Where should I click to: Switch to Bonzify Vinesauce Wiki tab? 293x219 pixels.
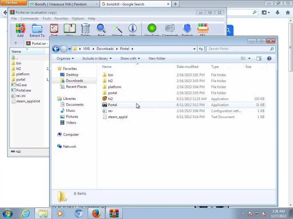[x=64, y=4]
